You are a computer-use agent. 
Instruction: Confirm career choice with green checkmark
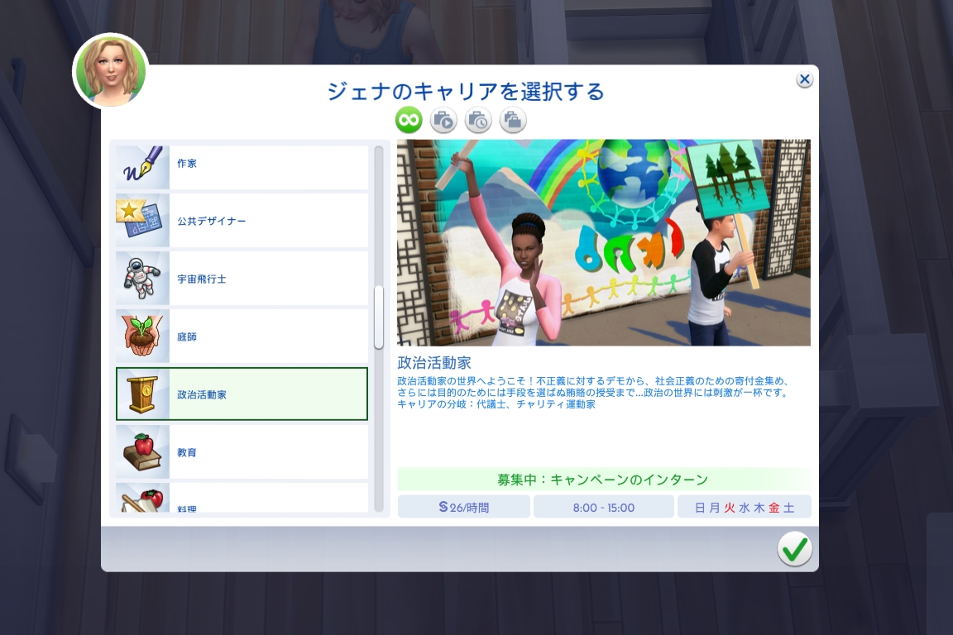click(x=794, y=548)
